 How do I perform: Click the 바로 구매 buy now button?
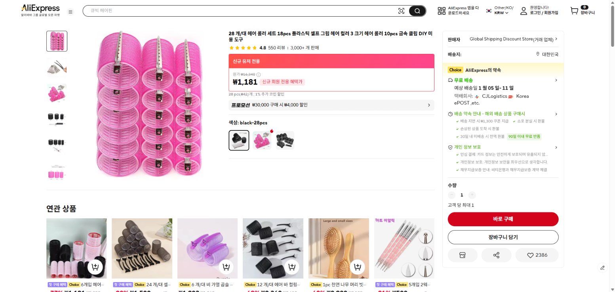(503, 219)
